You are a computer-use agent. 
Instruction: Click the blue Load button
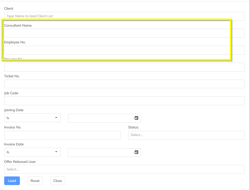pyautogui.click(x=12, y=181)
